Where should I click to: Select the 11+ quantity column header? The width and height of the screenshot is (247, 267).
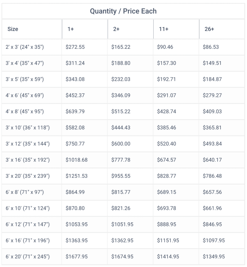click(x=164, y=29)
